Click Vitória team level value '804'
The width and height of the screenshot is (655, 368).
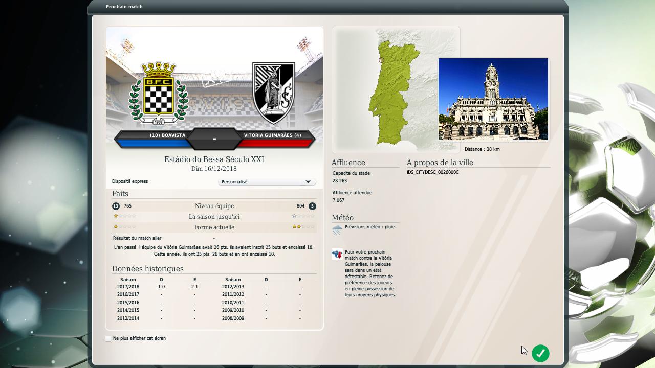[300, 206]
